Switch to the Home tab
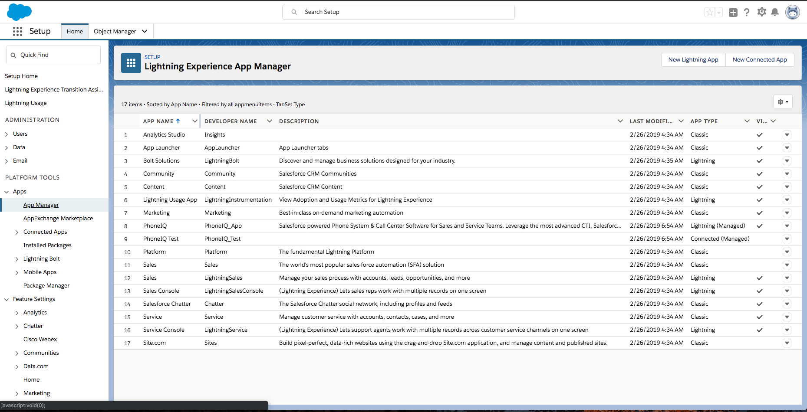 [75, 31]
